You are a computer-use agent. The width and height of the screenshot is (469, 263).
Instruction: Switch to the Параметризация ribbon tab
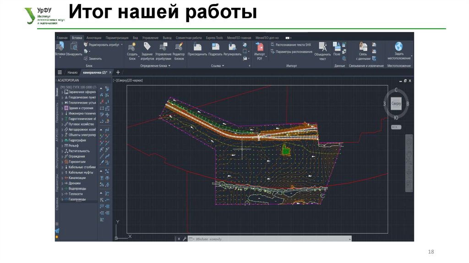(117, 38)
